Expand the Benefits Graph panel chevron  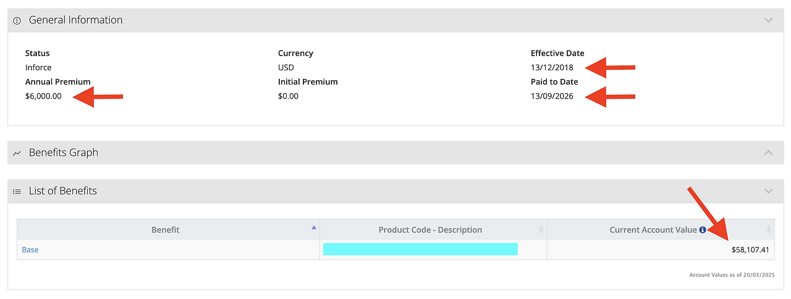coord(769,152)
